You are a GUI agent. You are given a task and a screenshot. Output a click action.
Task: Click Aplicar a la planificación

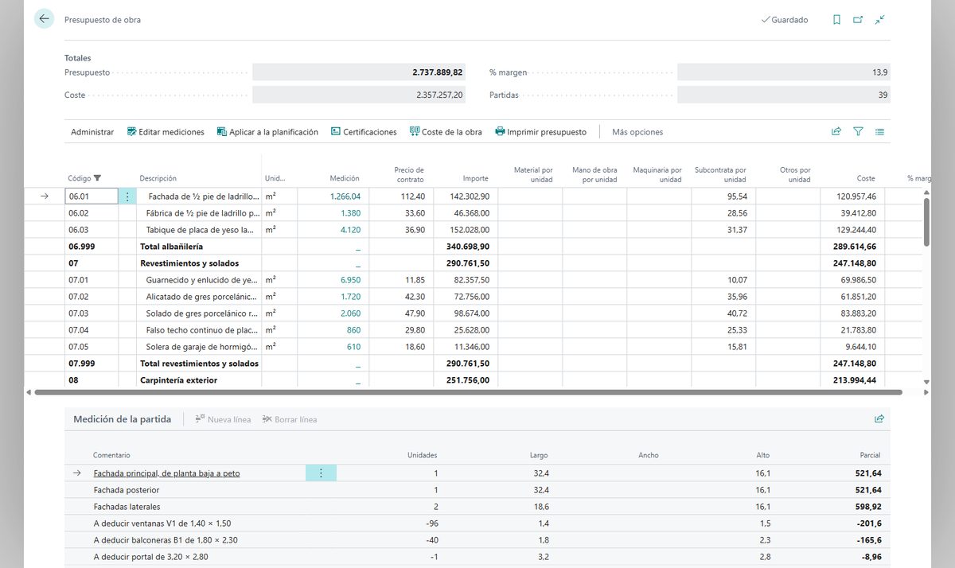coord(267,132)
